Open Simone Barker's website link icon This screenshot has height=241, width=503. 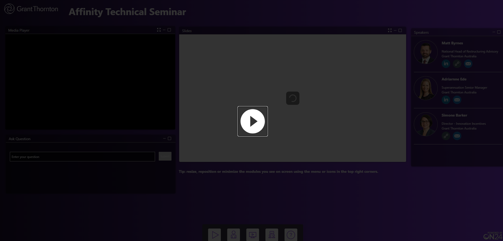[x=446, y=136]
